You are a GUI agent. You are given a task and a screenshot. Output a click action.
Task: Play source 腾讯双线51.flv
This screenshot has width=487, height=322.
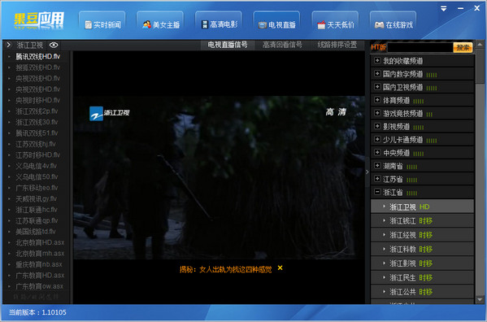pos(37,133)
